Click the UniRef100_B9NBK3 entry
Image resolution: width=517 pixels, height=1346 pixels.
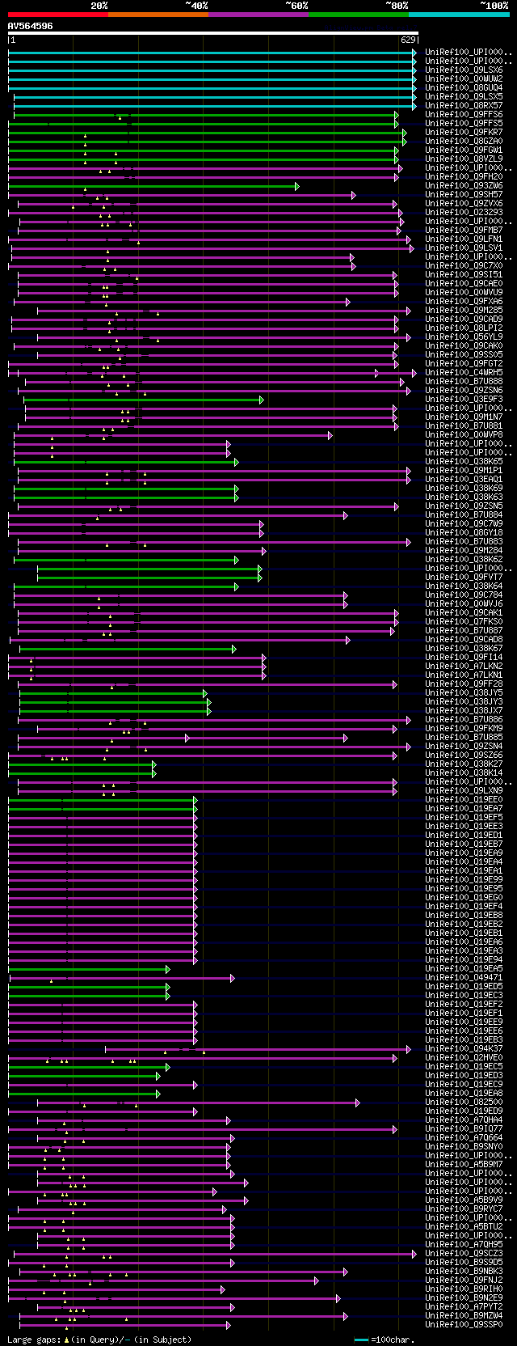click(x=464, y=1272)
